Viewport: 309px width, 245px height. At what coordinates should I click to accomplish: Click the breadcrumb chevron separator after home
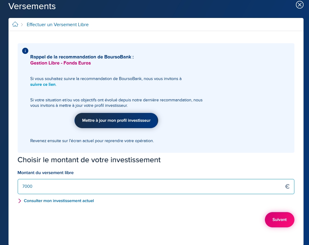tap(22, 25)
